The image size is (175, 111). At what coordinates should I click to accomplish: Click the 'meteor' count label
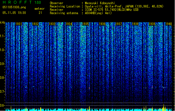(x=40, y=9)
